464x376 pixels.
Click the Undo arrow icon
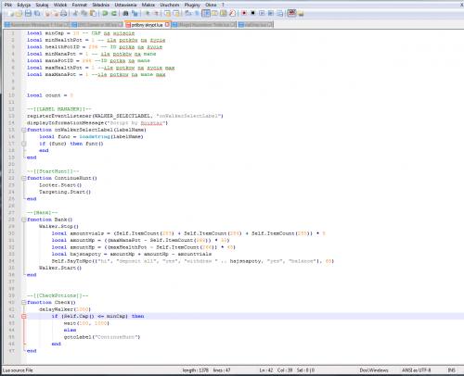[105, 13]
